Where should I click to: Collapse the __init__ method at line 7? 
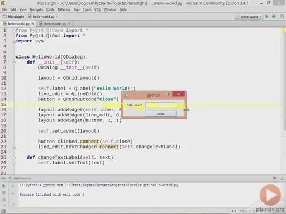coord(14,62)
